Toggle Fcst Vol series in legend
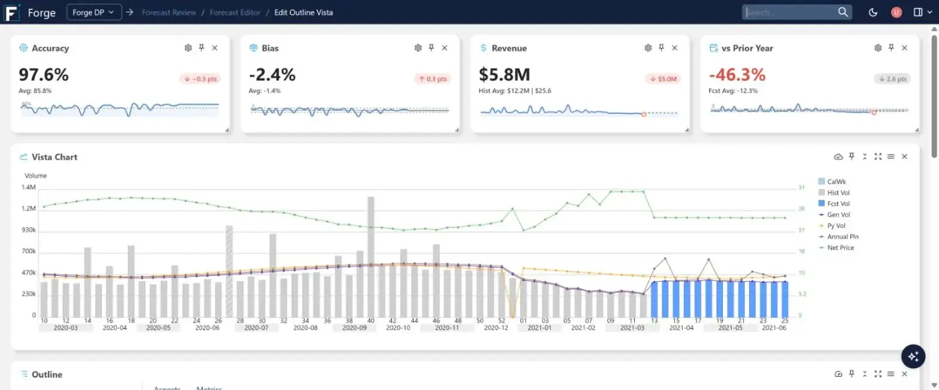Viewport: 939px width, 390px height. [x=835, y=203]
